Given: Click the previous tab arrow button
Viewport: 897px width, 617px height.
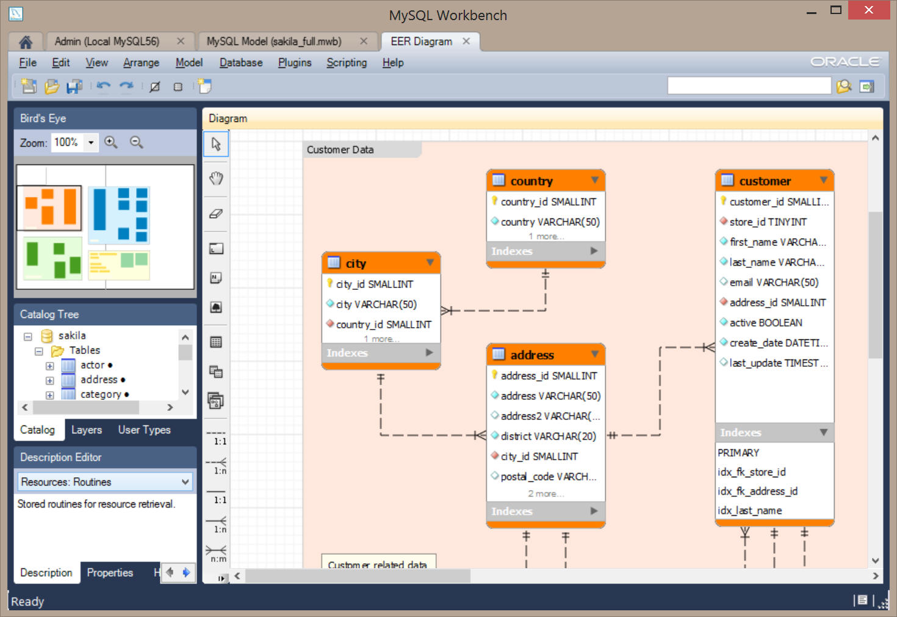Looking at the screenshot, I should pyautogui.click(x=170, y=572).
